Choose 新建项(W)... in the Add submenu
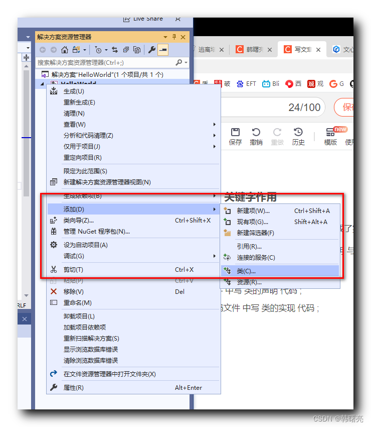Image resolution: width=371 pixels, height=427 pixels. pyautogui.click(x=280, y=211)
